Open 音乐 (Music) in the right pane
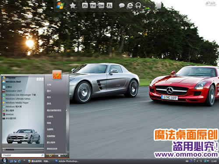This screenshot has height=164, width=219. [49, 97]
